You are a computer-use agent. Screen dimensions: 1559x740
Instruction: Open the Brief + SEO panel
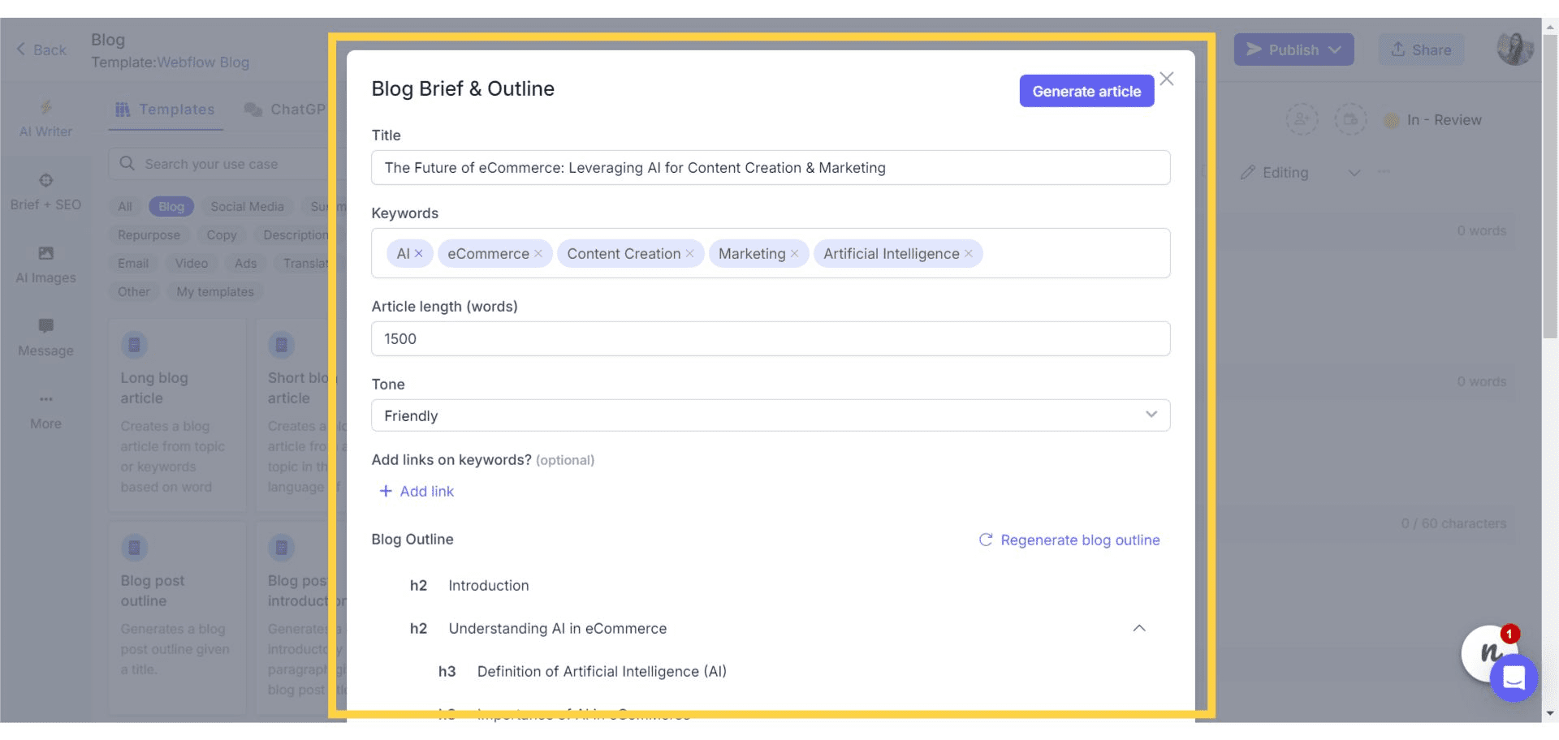pyautogui.click(x=45, y=191)
